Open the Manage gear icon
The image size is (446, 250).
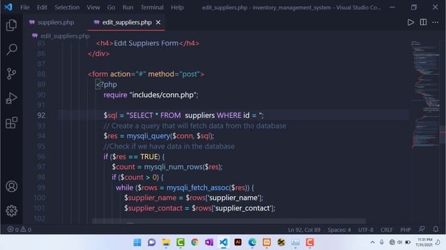pyautogui.click(x=11, y=210)
